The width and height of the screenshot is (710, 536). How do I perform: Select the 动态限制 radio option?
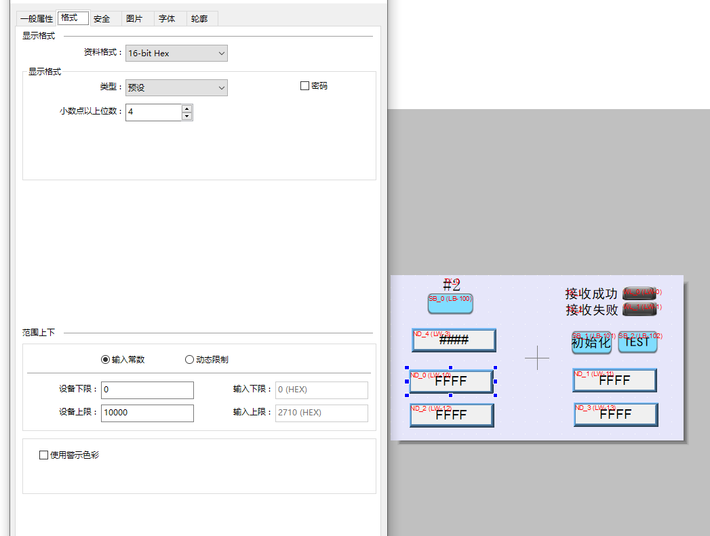(189, 360)
